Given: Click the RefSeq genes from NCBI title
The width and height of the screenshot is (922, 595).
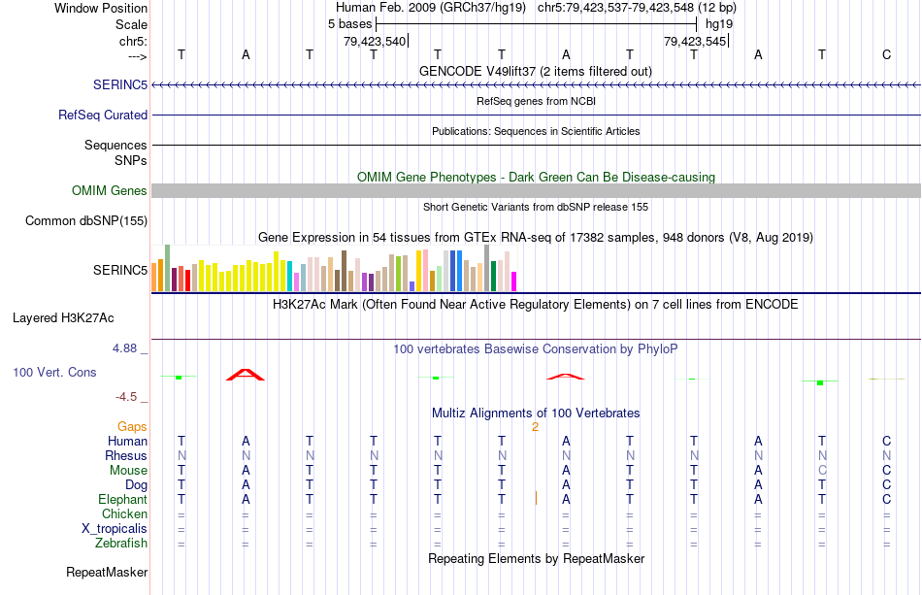Looking at the screenshot, I should [x=536, y=101].
